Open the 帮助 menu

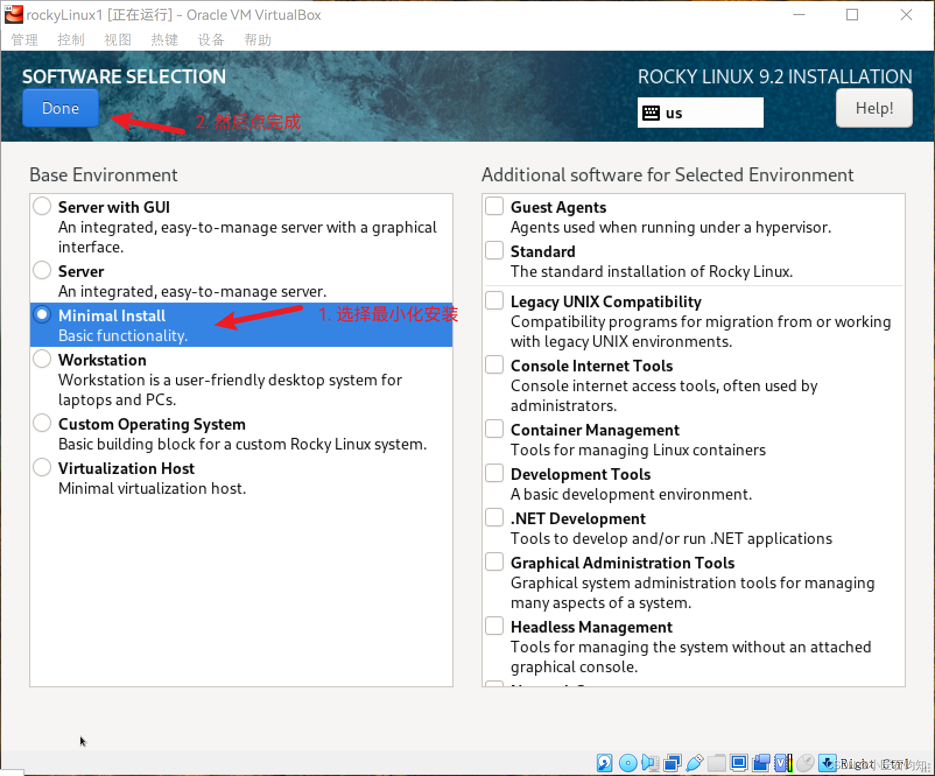[x=258, y=40]
